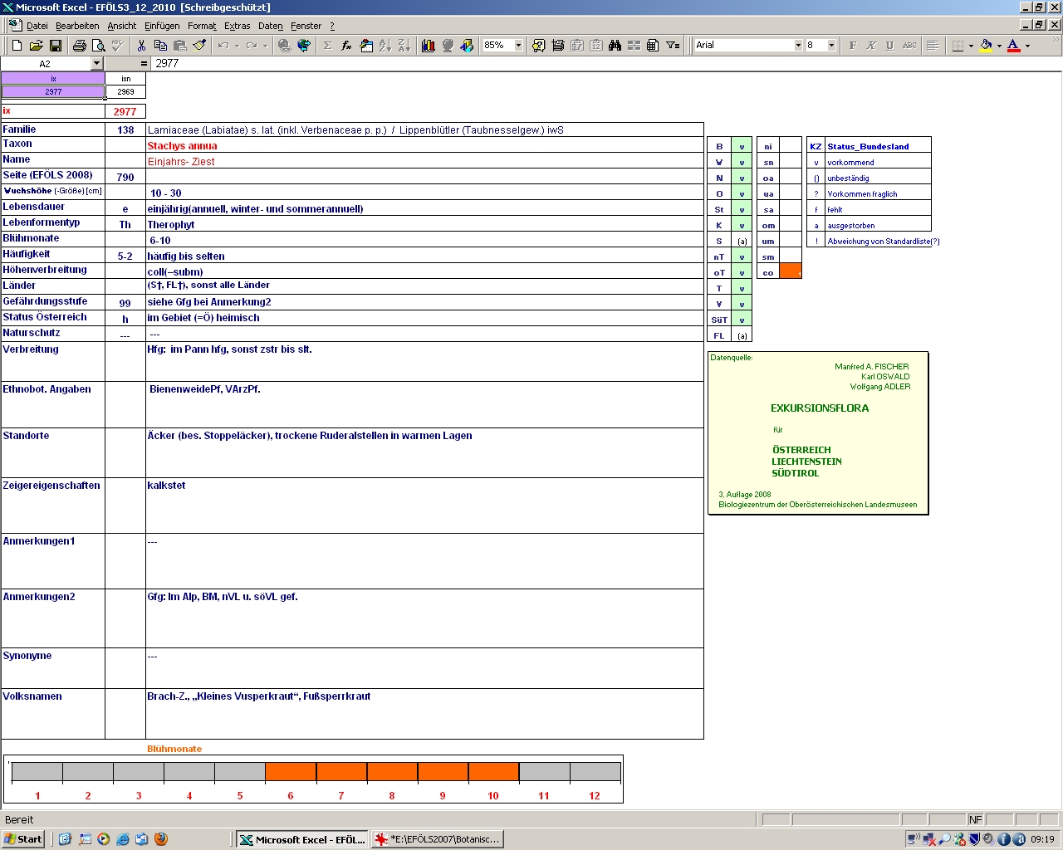Toggle italic (K) formatting
Image resolution: width=1063 pixels, height=850 pixels.
click(x=871, y=46)
